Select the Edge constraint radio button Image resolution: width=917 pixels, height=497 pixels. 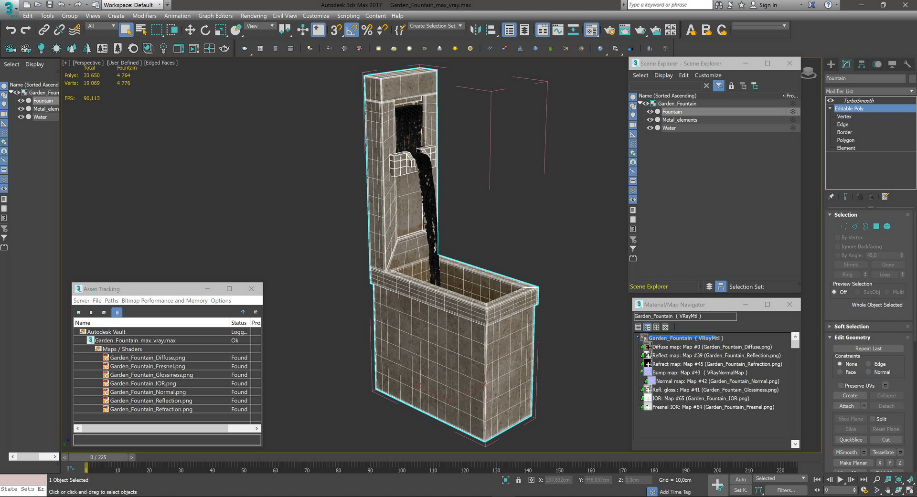[x=869, y=364]
